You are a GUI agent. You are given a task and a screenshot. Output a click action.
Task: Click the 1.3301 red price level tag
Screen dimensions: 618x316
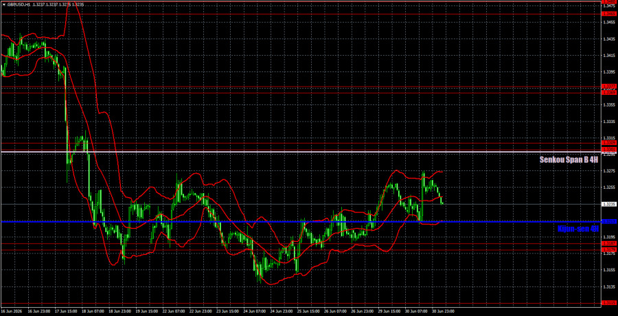coord(609,150)
